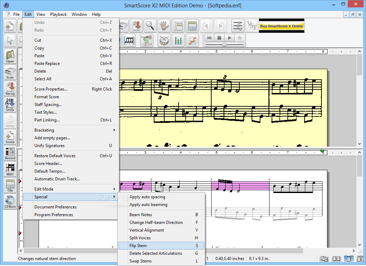
Task: Select Unify Signatures menu item
Action: point(71,146)
